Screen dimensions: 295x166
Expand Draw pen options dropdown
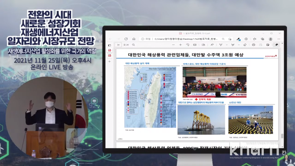[227, 45]
